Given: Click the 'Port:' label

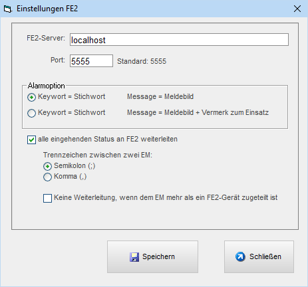Looking at the screenshot, I should click(x=58, y=60).
